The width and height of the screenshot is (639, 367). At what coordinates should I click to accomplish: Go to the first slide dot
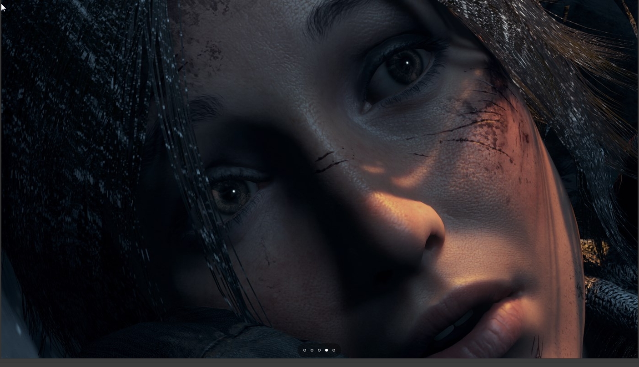305,350
